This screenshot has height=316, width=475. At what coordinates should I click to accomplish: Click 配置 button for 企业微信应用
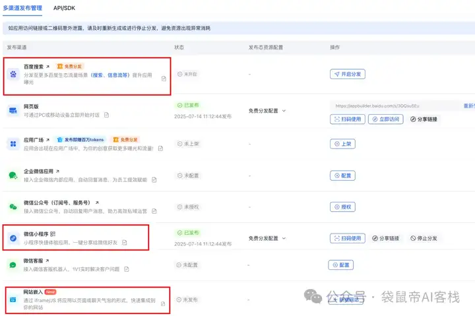pyautogui.click(x=342, y=175)
